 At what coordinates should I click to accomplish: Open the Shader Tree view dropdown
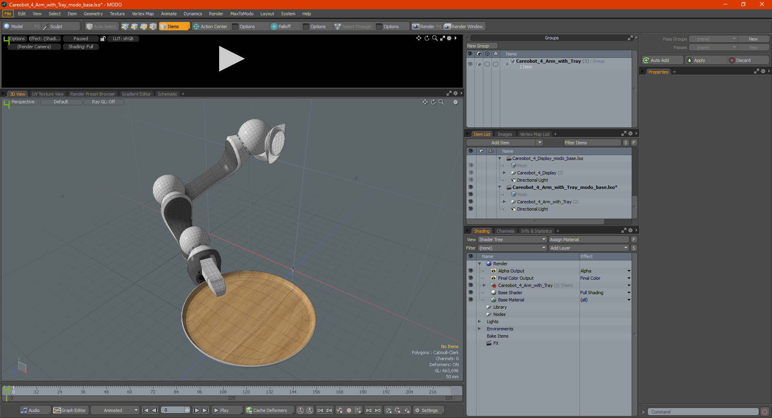pos(512,240)
